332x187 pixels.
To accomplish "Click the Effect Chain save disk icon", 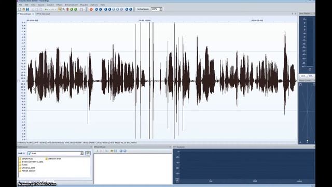I will (116, 151).
